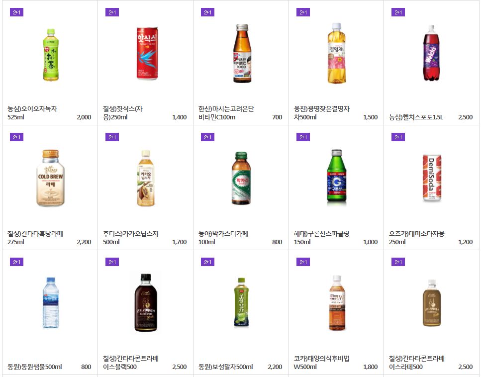The width and height of the screenshot is (481, 377).
Task: Click the 1,200 price of 데미소다자몽
Action: point(466,242)
